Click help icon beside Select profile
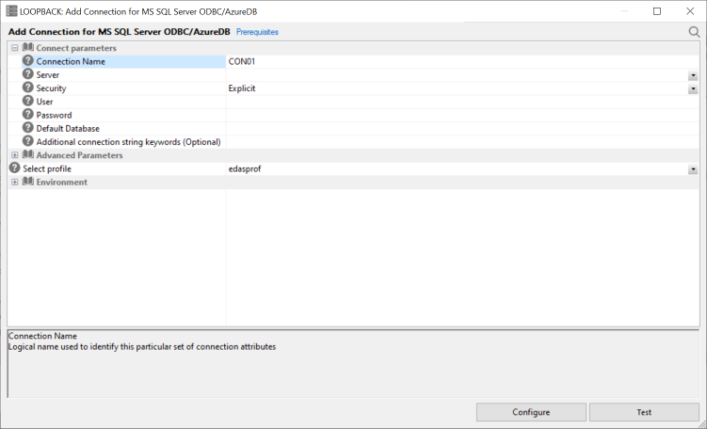 [x=15, y=168]
